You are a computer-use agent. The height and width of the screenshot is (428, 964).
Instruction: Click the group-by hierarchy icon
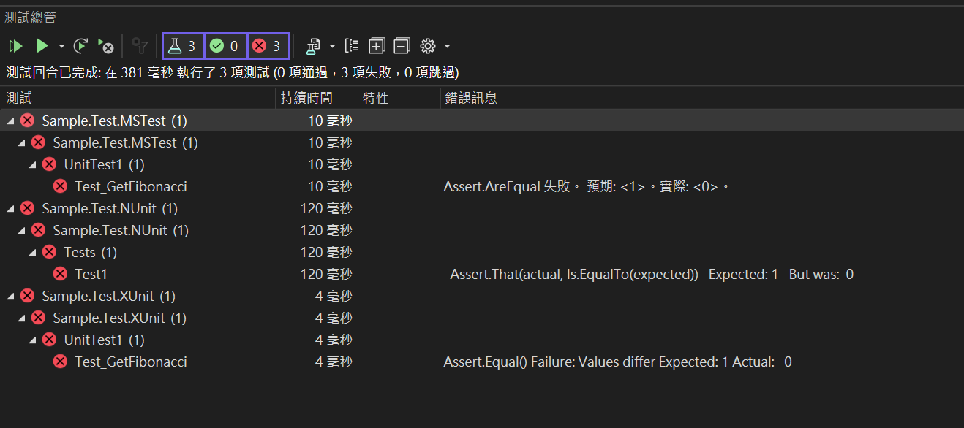click(x=352, y=46)
